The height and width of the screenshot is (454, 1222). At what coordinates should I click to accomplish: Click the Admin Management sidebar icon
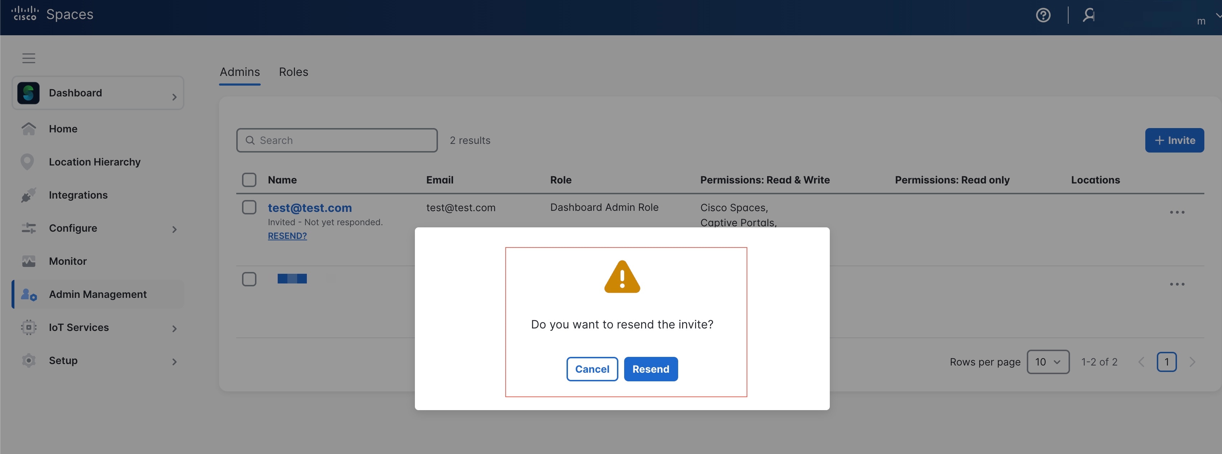[x=28, y=294]
